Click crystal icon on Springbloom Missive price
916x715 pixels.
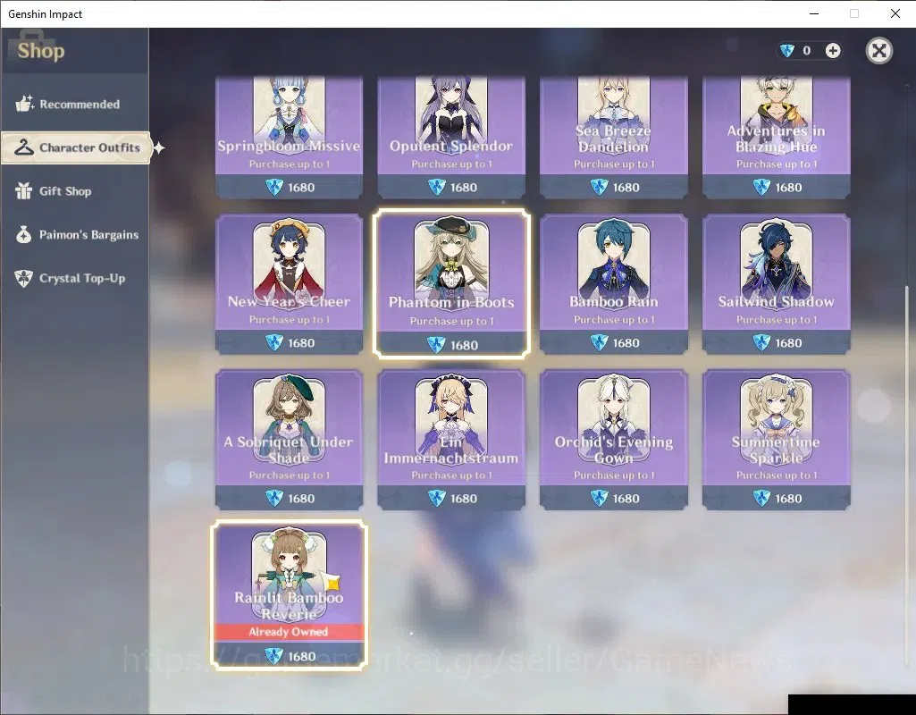[x=274, y=187]
